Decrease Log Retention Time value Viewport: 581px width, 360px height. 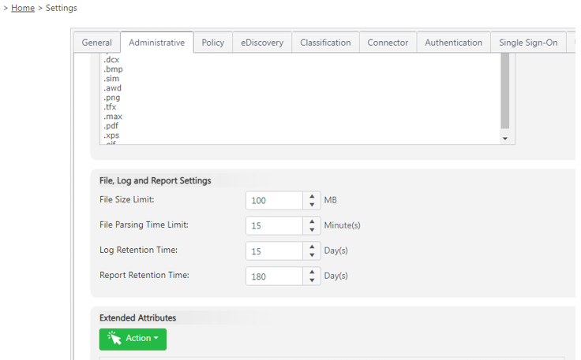313,255
